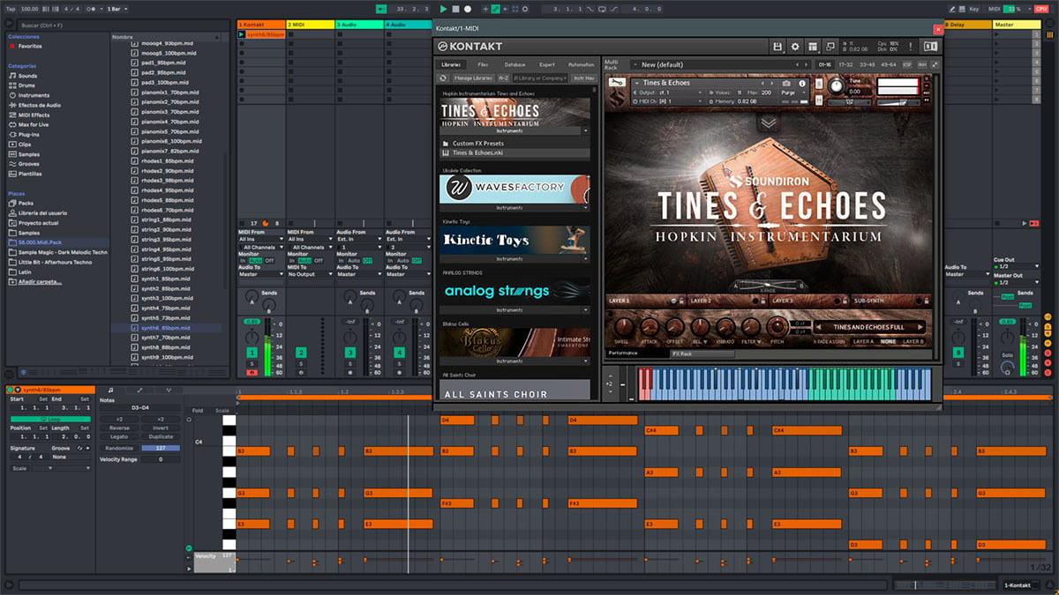Toggle Key map mode switch

pos(974,9)
